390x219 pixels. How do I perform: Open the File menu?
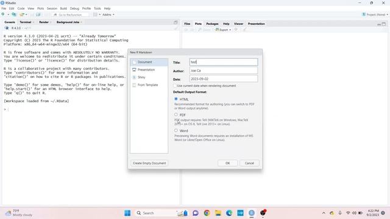tap(4, 9)
